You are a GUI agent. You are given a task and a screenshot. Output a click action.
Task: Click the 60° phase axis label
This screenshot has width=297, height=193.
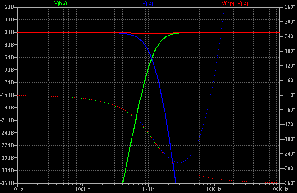tap(291, 80)
